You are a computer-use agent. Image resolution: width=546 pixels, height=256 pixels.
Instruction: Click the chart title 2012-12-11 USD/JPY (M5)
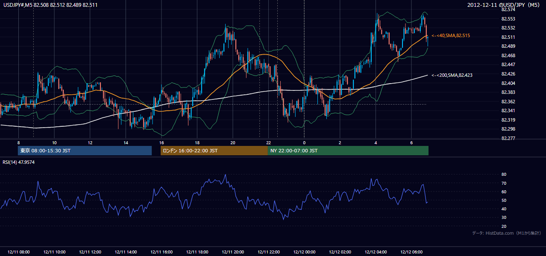(504, 5)
